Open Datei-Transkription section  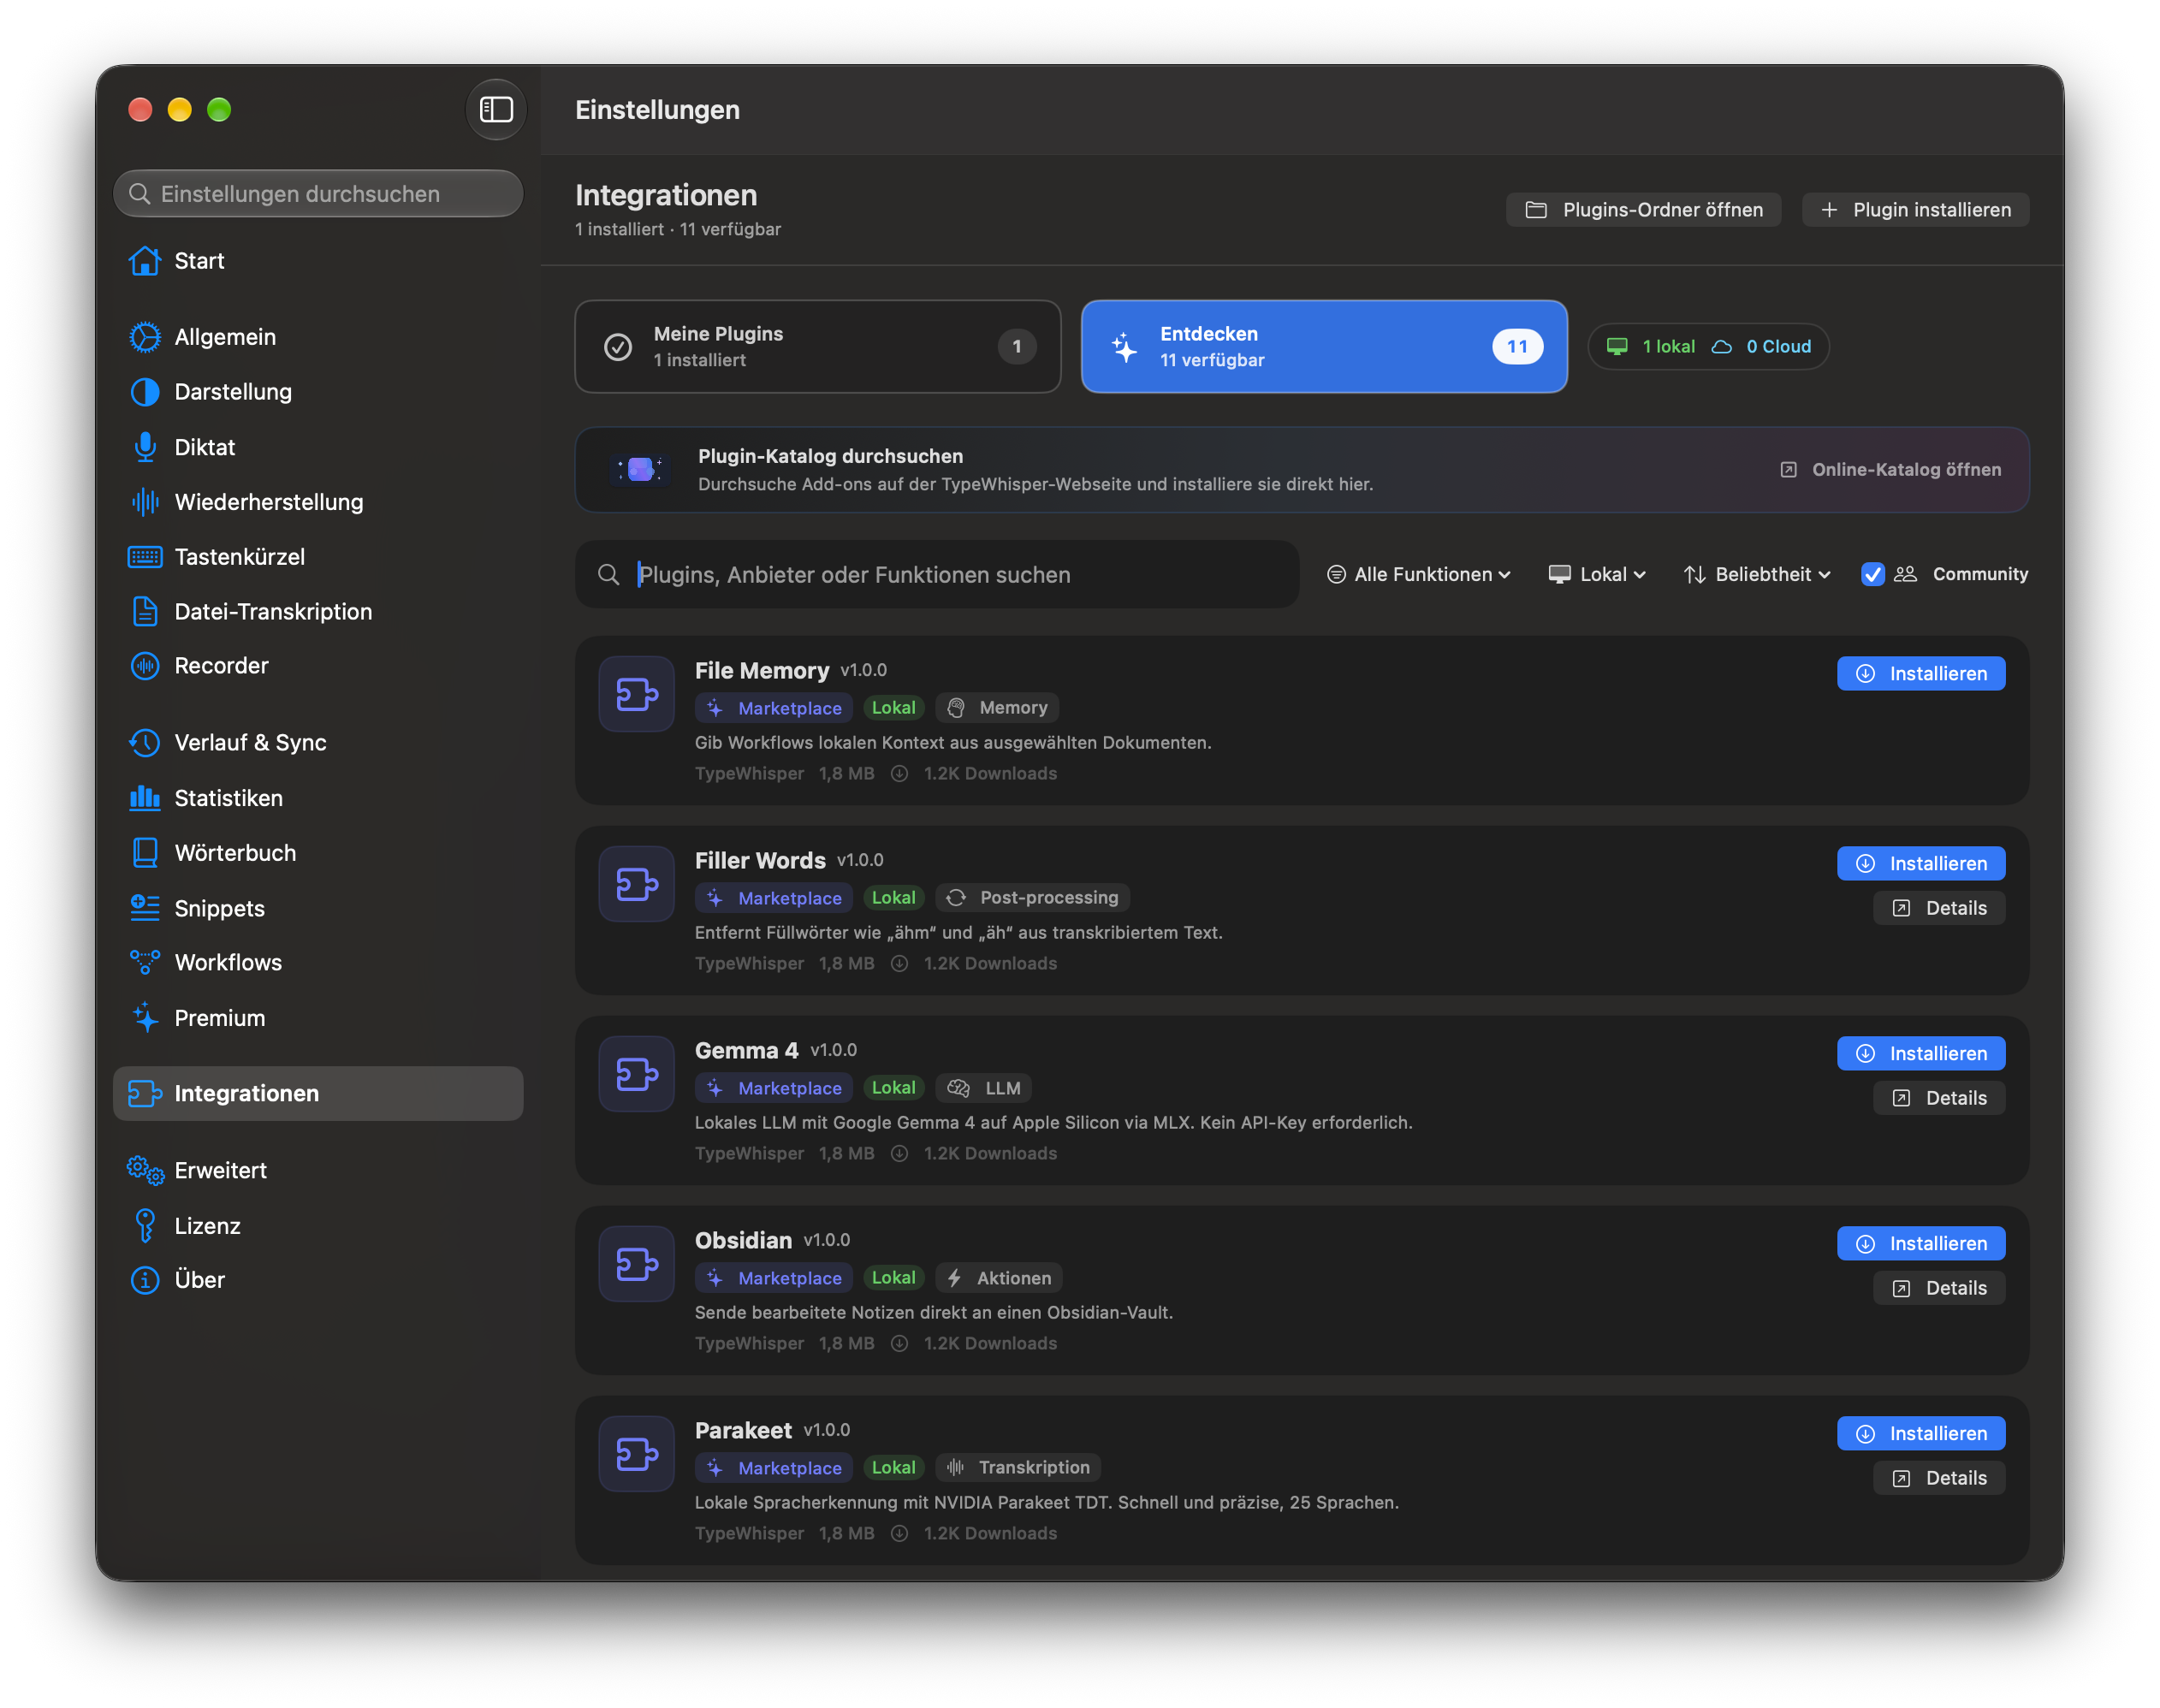317,611
